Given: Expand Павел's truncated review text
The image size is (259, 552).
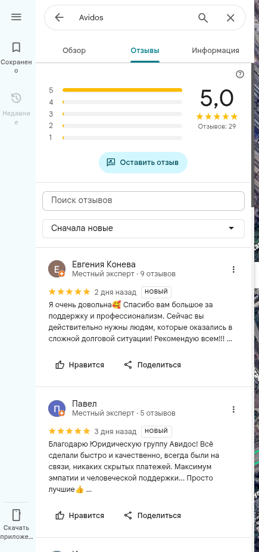Looking at the screenshot, I should tap(89, 489).
